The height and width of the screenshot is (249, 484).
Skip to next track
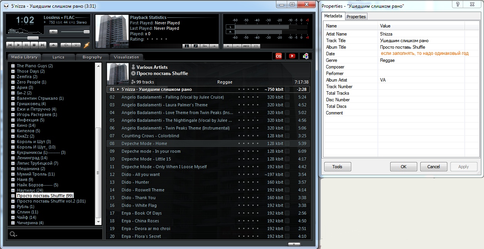click(x=42, y=45)
